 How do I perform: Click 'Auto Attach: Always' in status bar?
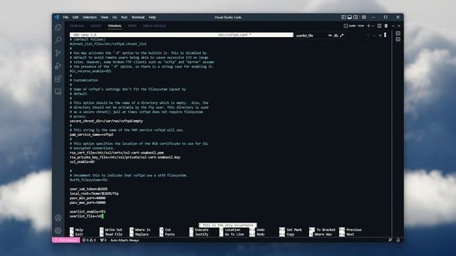click(125, 240)
